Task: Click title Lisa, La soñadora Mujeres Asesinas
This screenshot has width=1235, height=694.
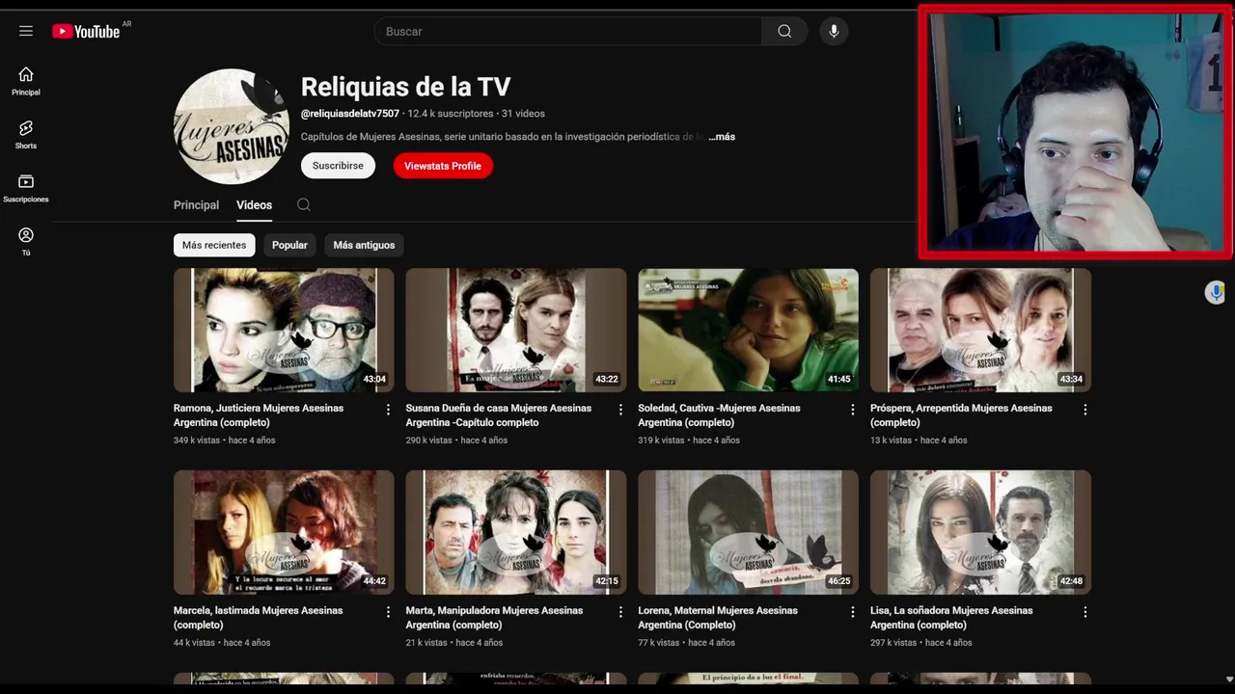Action: point(951,618)
